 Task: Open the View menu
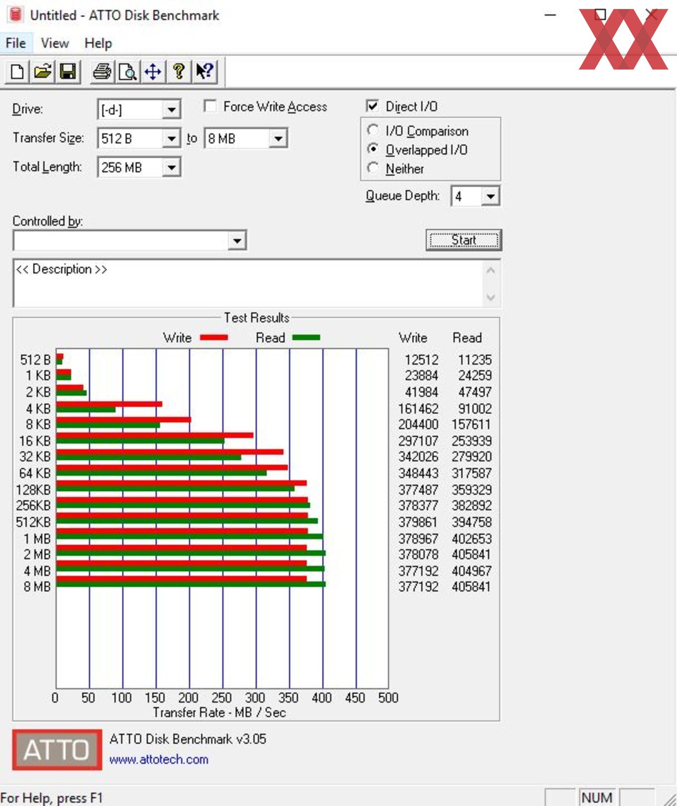(55, 43)
